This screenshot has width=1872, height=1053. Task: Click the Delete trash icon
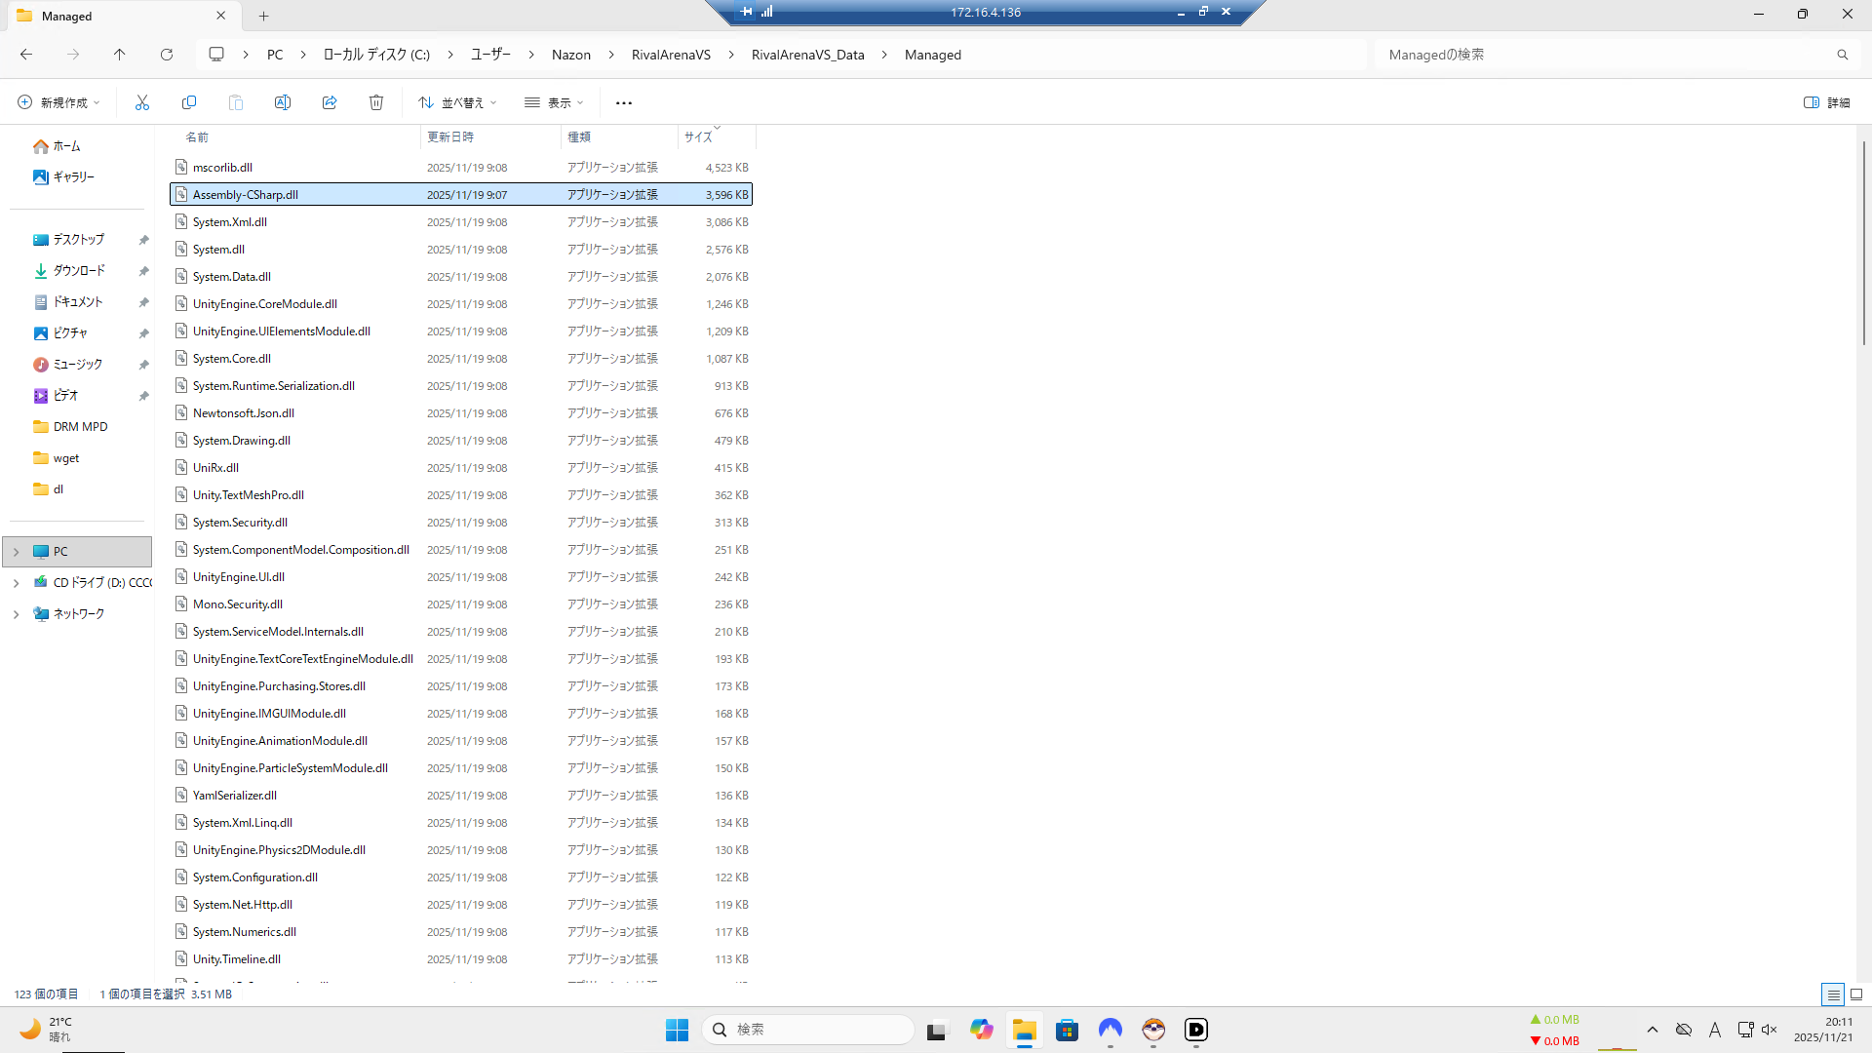point(376,102)
